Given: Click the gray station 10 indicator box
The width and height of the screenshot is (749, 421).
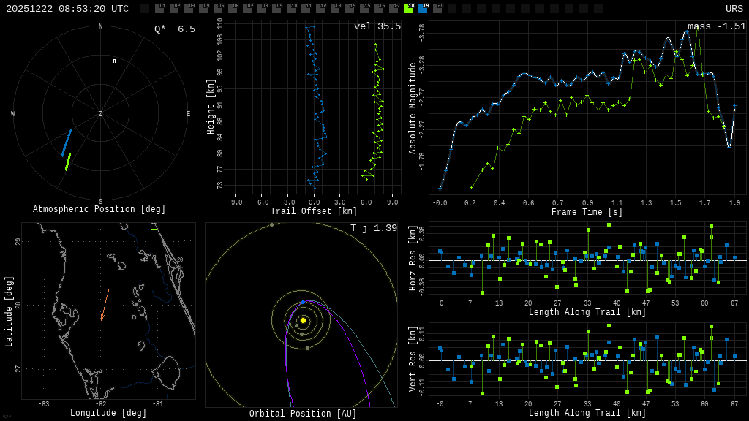Looking at the screenshot, I should tap(291, 9).
